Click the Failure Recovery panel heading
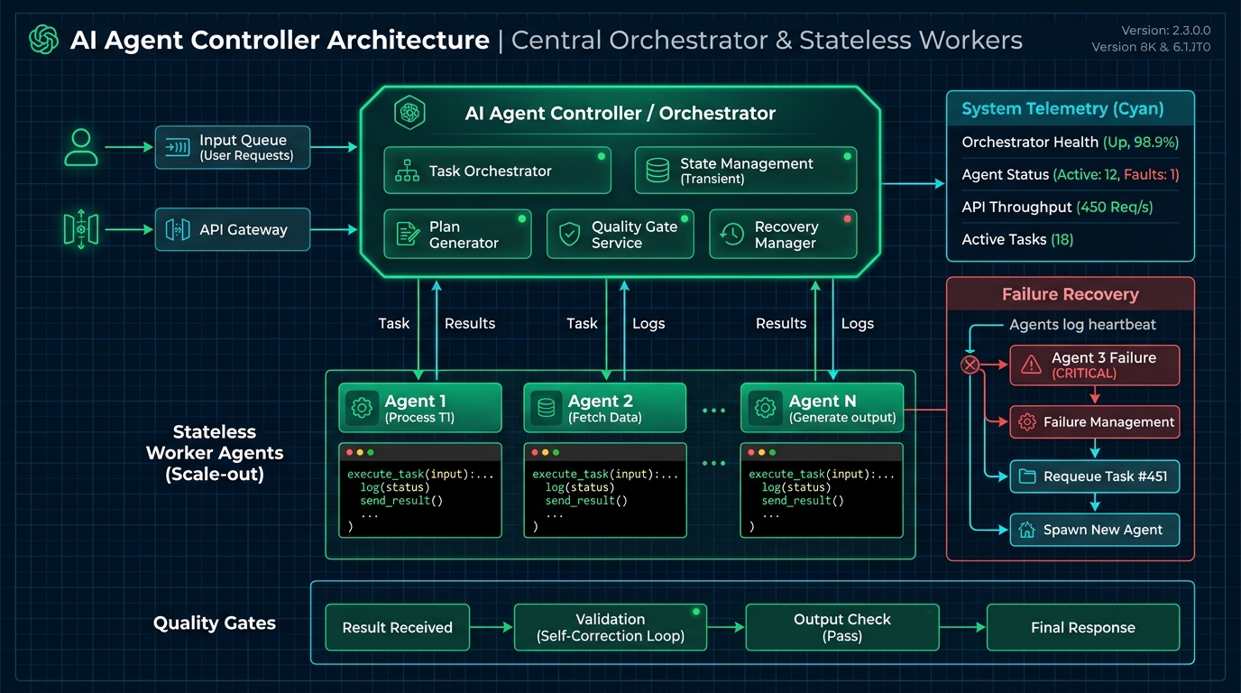 pyautogui.click(x=1071, y=294)
